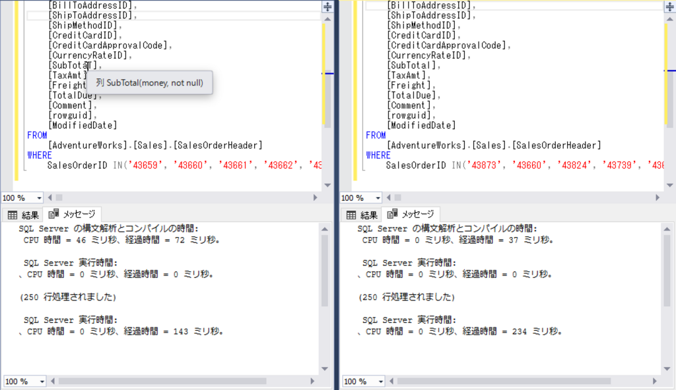676x390 pixels.
Task: Click scroll-down arrow of right messages pane
Action: click(x=667, y=369)
